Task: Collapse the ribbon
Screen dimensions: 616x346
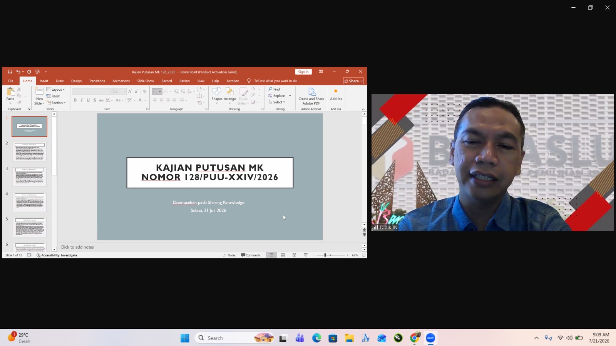Action: pyautogui.click(x=363, y=109)
